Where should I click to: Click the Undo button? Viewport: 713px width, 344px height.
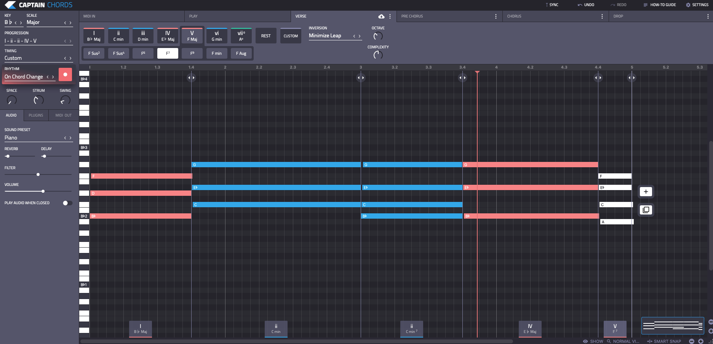pyautogui.click(x=586, y=5)
